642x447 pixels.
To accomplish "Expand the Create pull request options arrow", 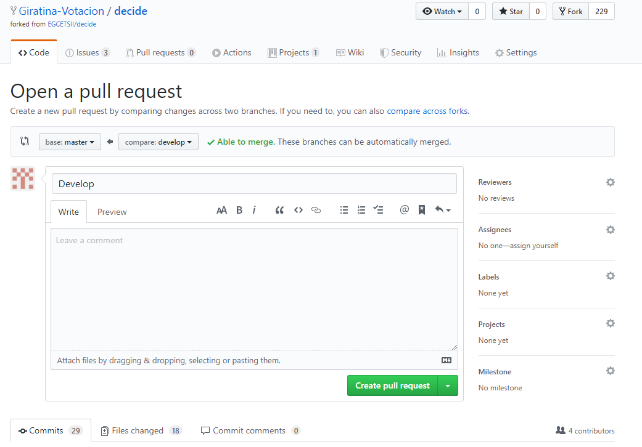I will point(448,385).
